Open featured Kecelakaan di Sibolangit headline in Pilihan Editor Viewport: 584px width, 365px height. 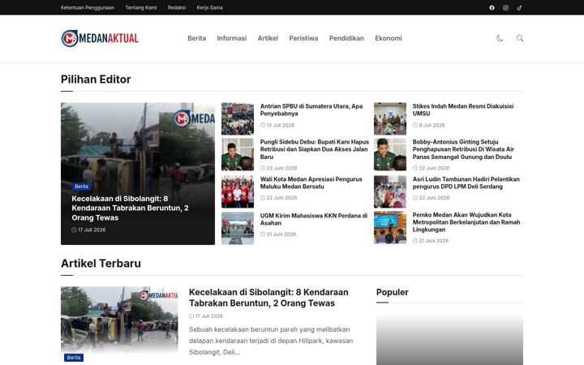[x=130, y=208]
